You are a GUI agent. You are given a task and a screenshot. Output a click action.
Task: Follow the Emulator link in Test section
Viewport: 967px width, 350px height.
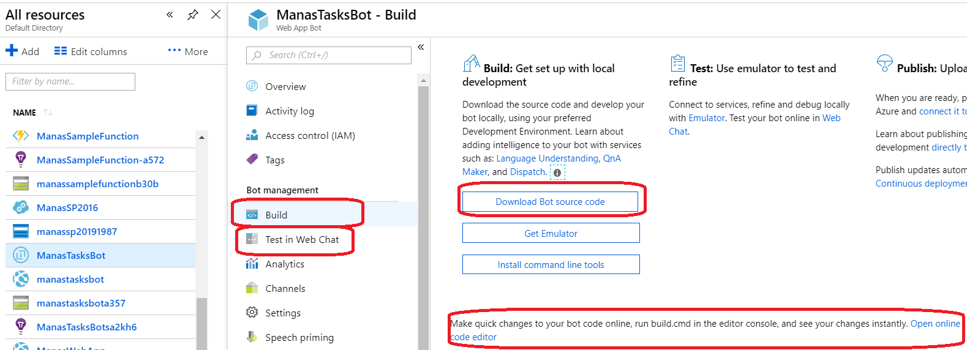pyautogui.click(x=706, y=118)
